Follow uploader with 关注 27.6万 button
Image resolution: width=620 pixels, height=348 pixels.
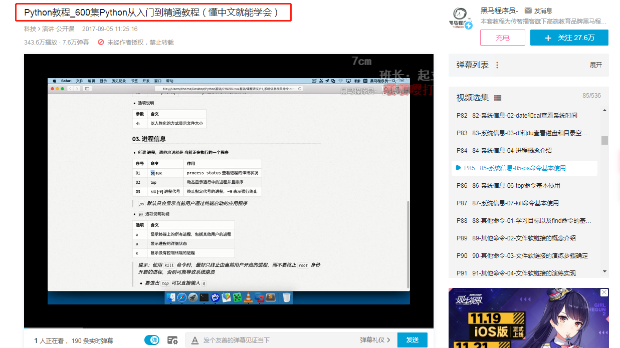pos(569,38)
